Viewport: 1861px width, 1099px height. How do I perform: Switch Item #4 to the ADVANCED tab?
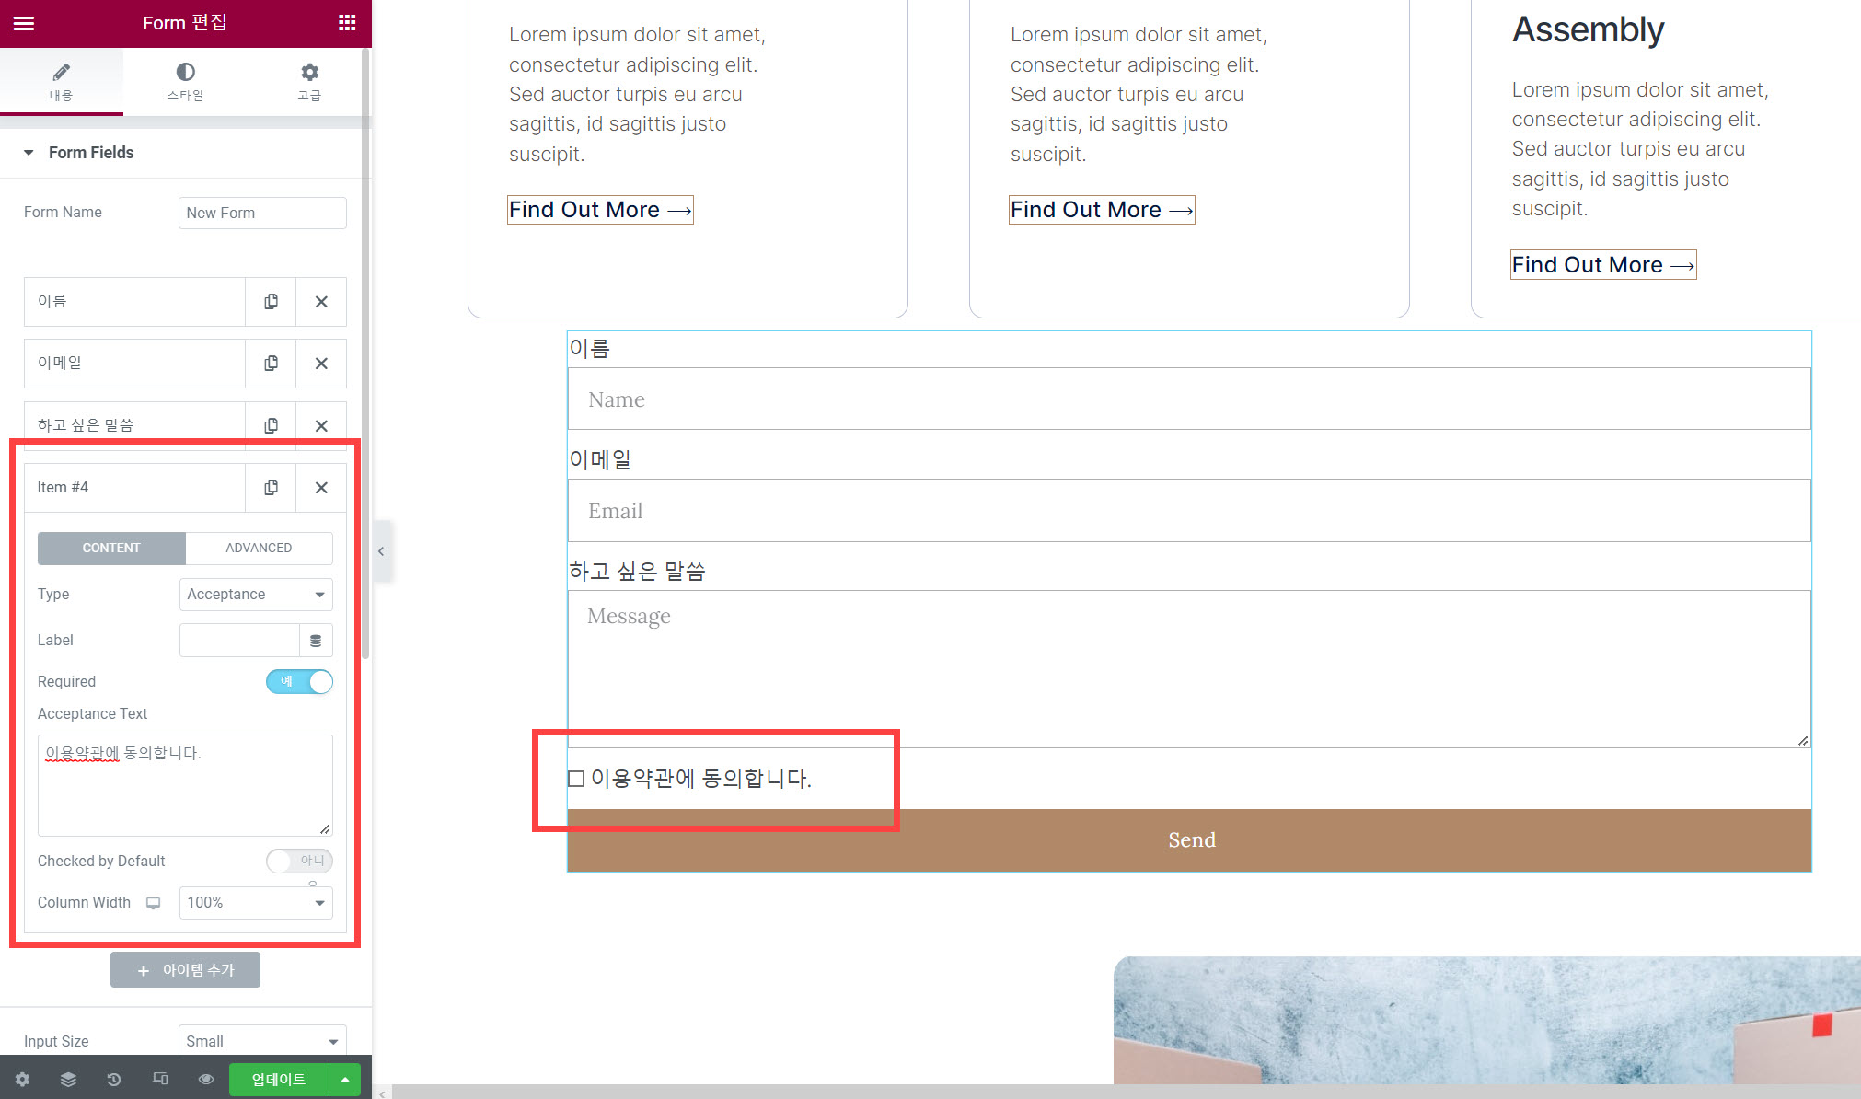(x=259, y=548)
